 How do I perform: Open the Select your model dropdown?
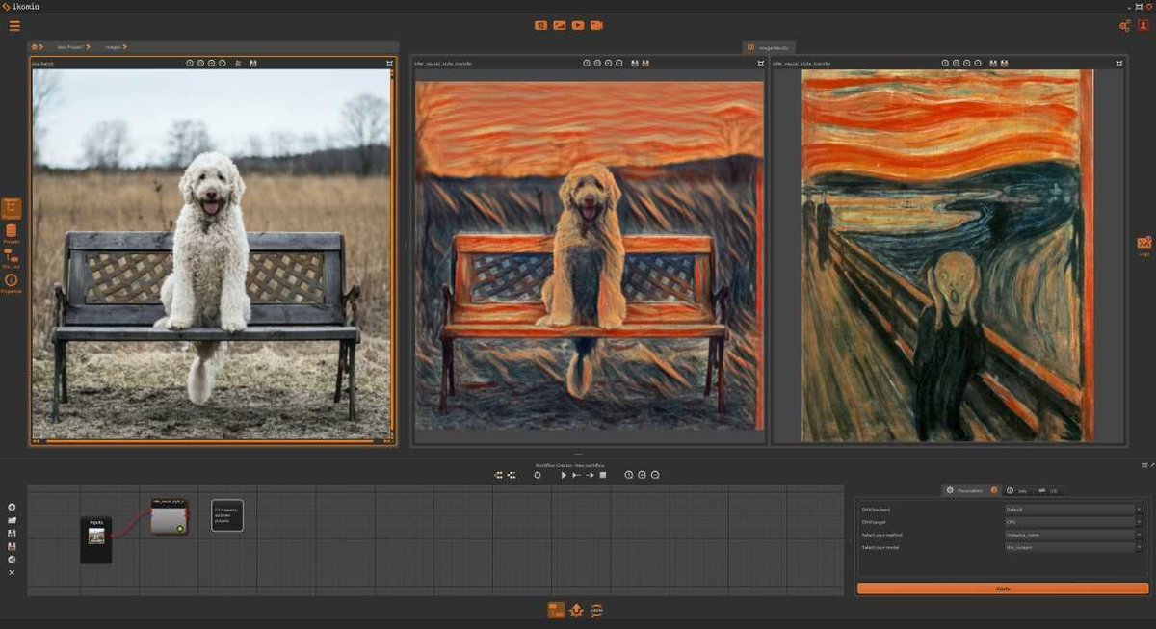pyautogui.click(x=1069, y=547)
